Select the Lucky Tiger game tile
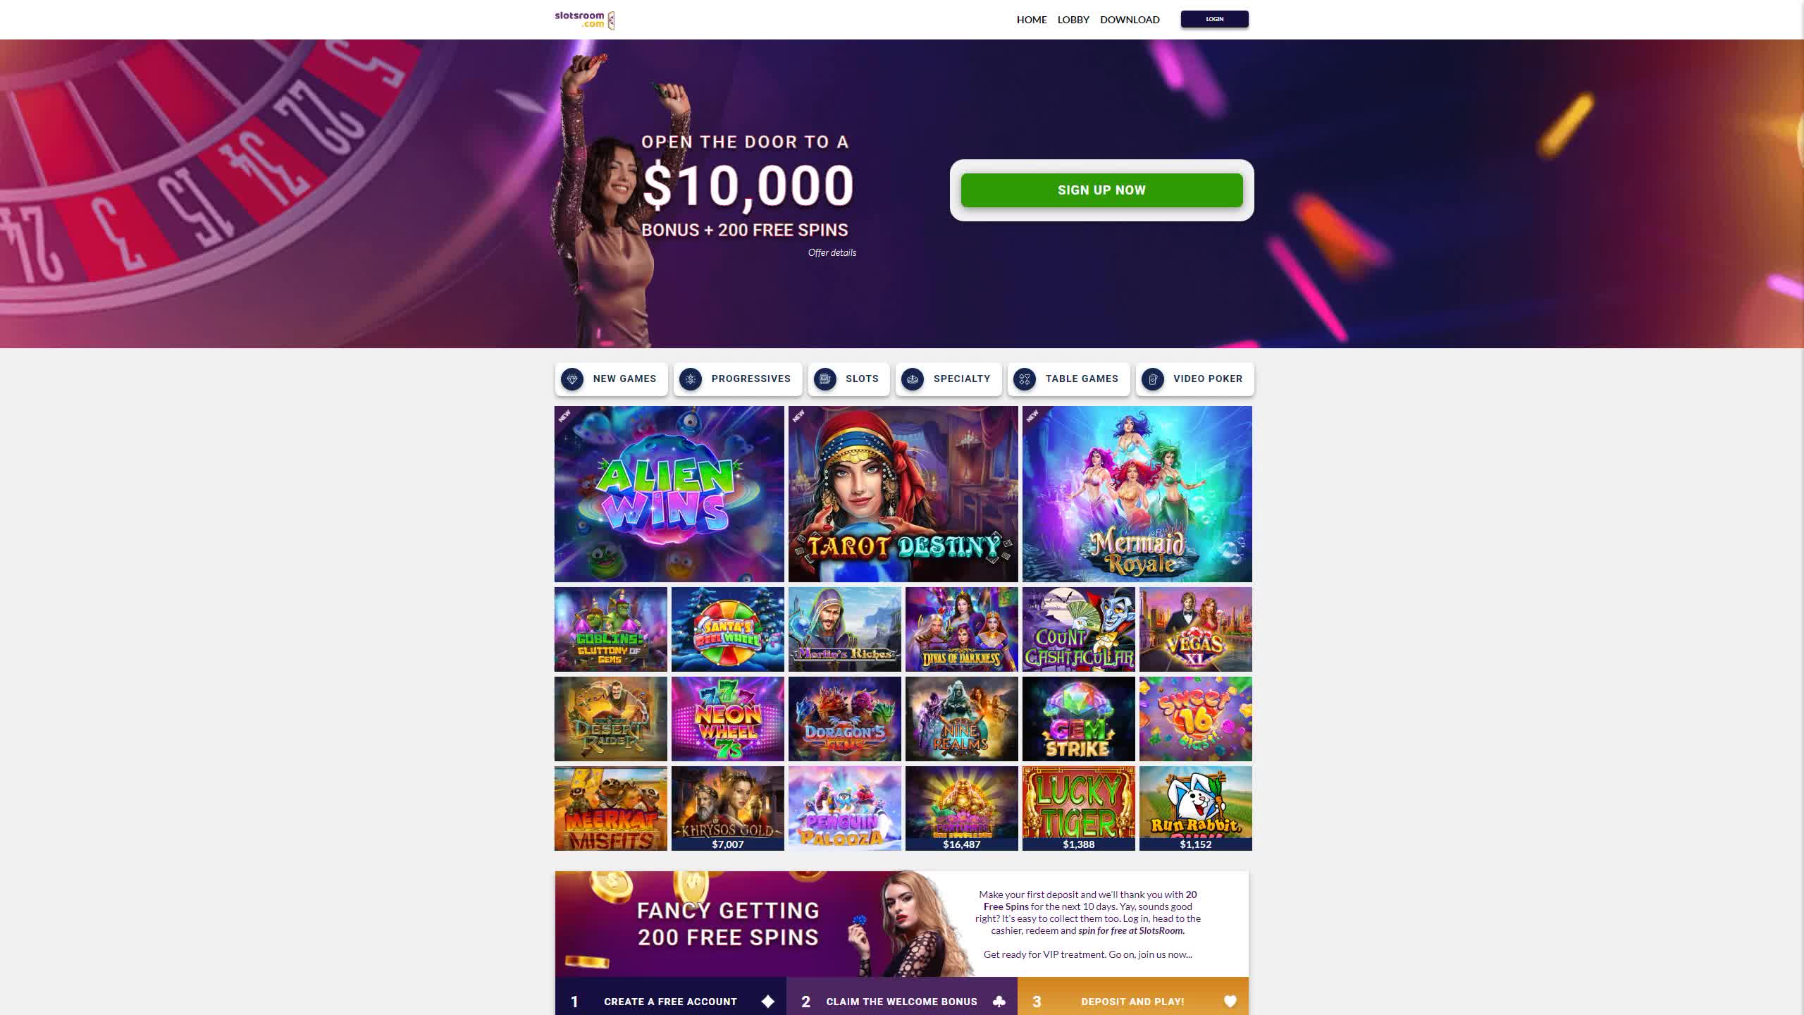The image size is (1804, 1015). (x=1079, y=808)
